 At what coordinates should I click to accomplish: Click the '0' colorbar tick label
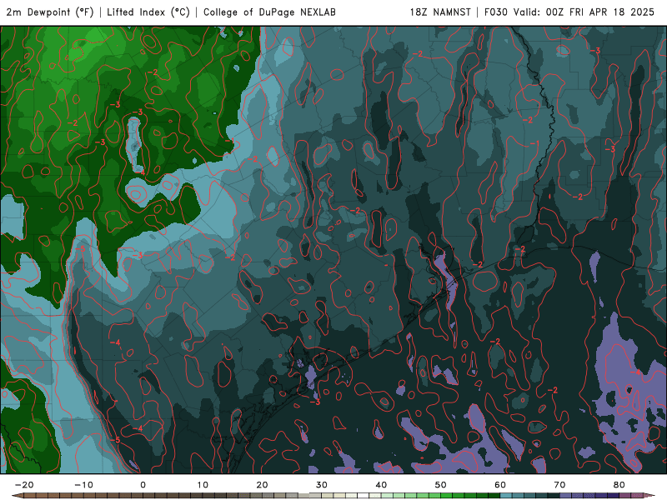point(143,485)
